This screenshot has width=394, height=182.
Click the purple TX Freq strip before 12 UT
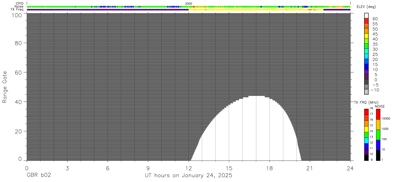coord(108,10)
